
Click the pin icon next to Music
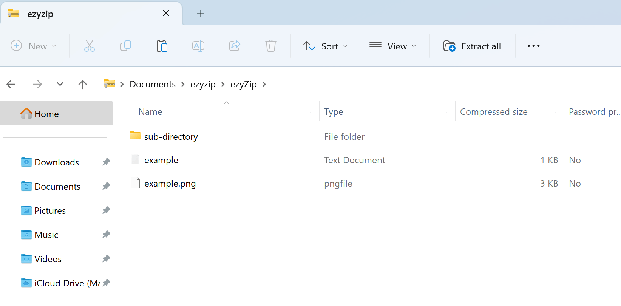(x=106, y=235)
